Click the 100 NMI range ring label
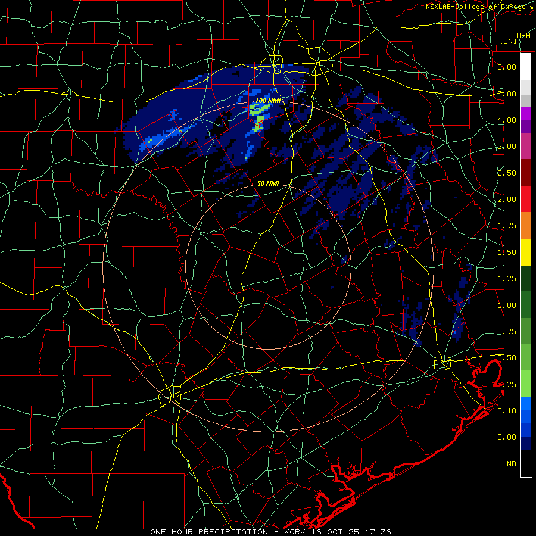Screen dimensions: 536x536 (x=268, y=101)
